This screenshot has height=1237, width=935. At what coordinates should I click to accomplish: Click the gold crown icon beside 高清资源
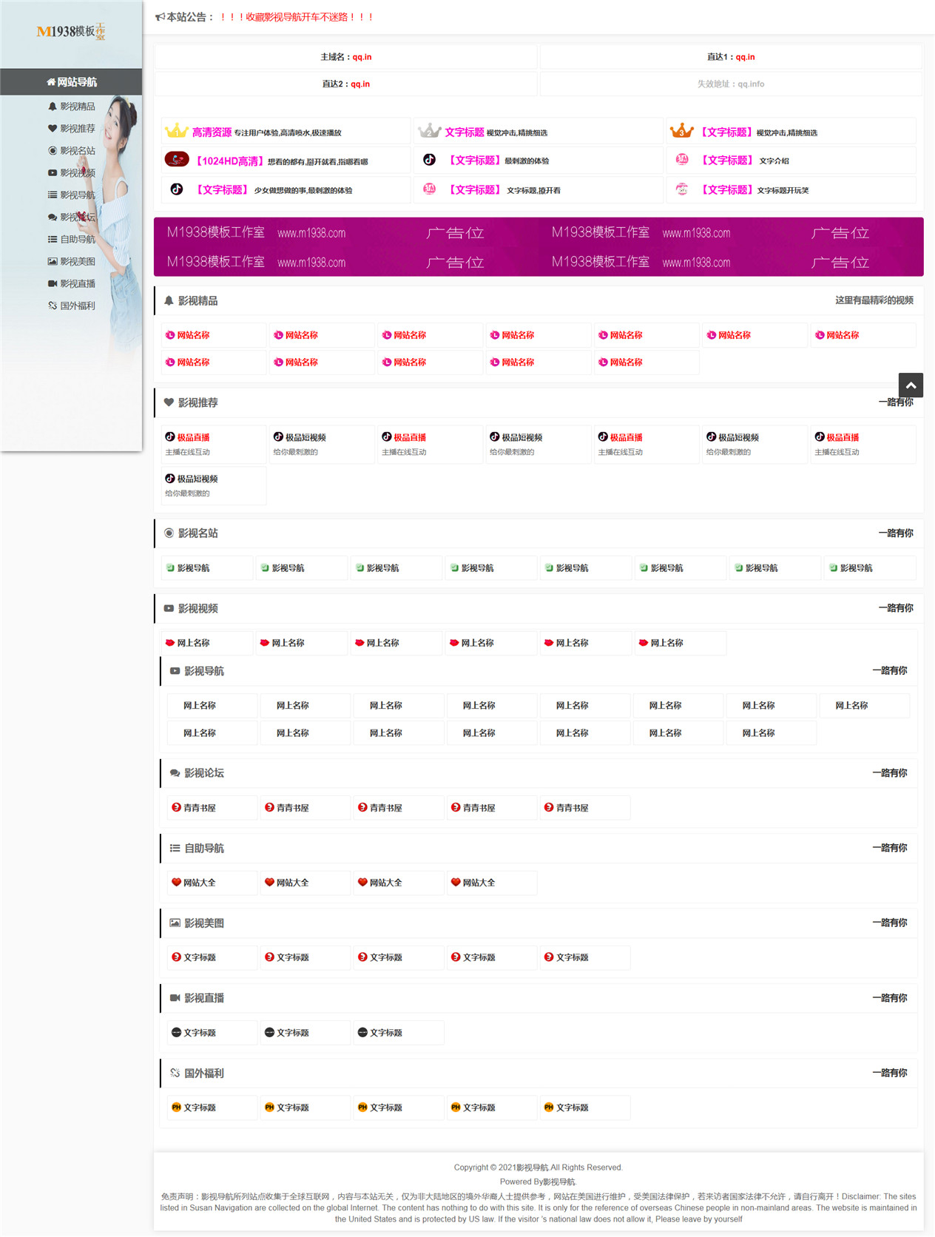[x=176, y=131]
